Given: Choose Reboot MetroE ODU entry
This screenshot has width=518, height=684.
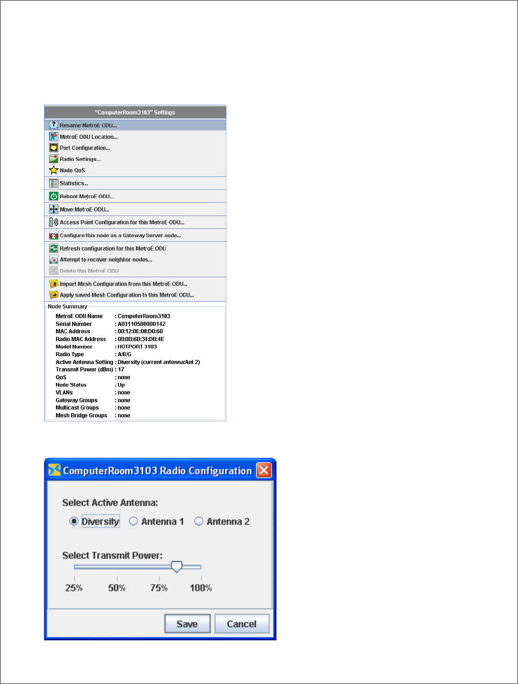Looking at the screenshot, I should 135,196.
